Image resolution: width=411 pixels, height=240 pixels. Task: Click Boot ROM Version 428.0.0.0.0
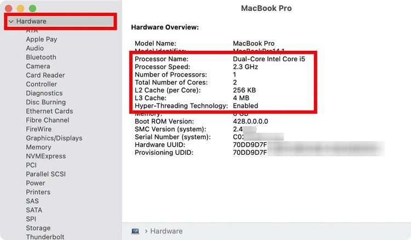[x=250, y=121]
